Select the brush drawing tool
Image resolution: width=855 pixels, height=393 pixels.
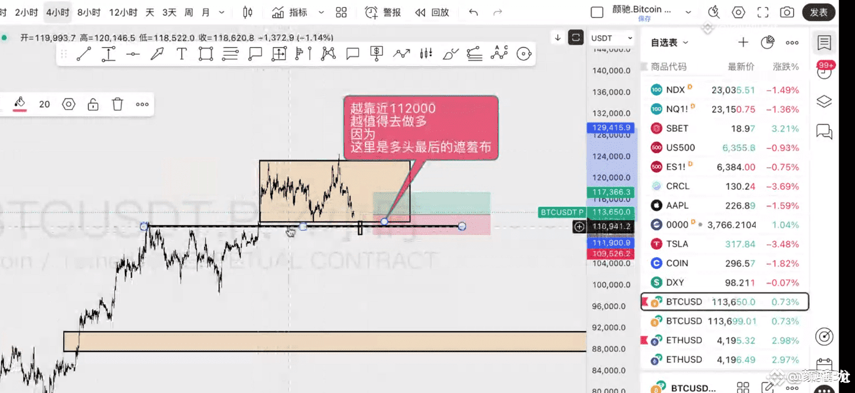pos(450,54)
